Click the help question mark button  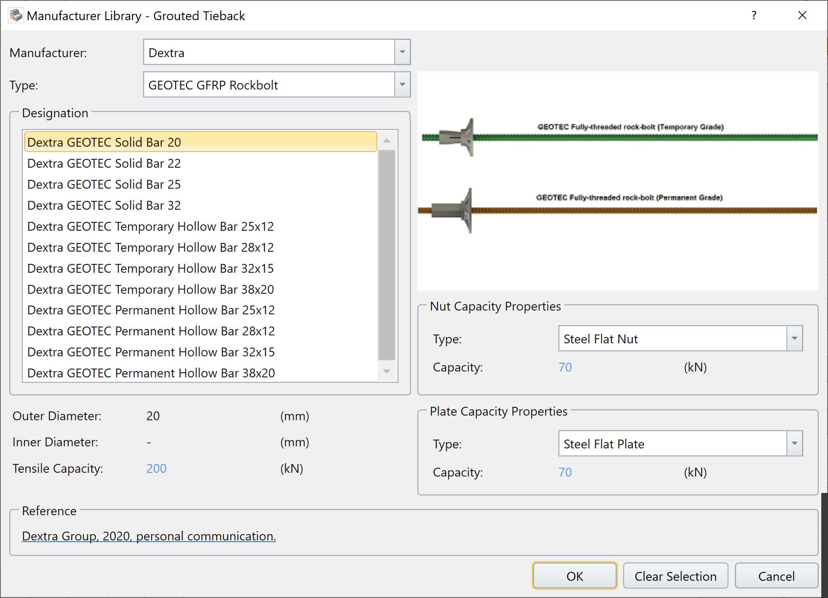click(x=754, y=16)
